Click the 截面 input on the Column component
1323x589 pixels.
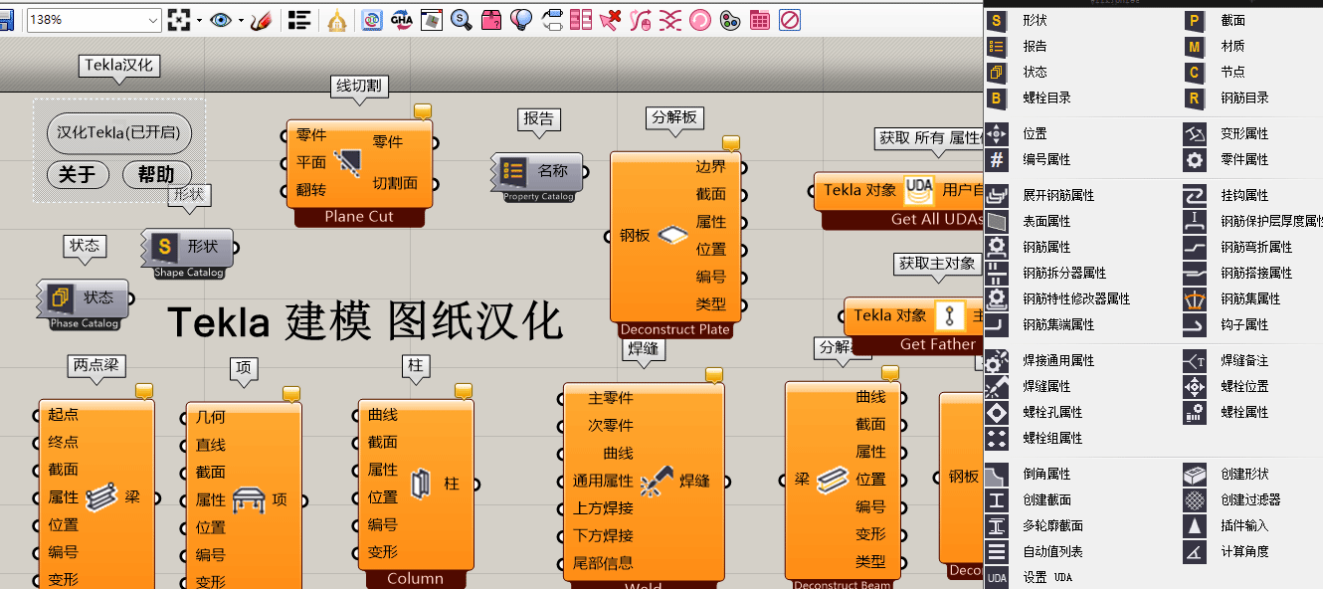tap(382, 442)
